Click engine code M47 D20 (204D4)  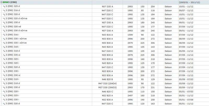(x=107, y=83)
